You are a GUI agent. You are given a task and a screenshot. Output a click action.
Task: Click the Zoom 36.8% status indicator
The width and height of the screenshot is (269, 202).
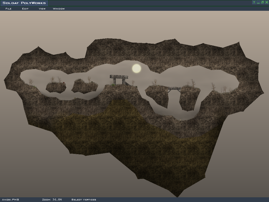point(52,200)
